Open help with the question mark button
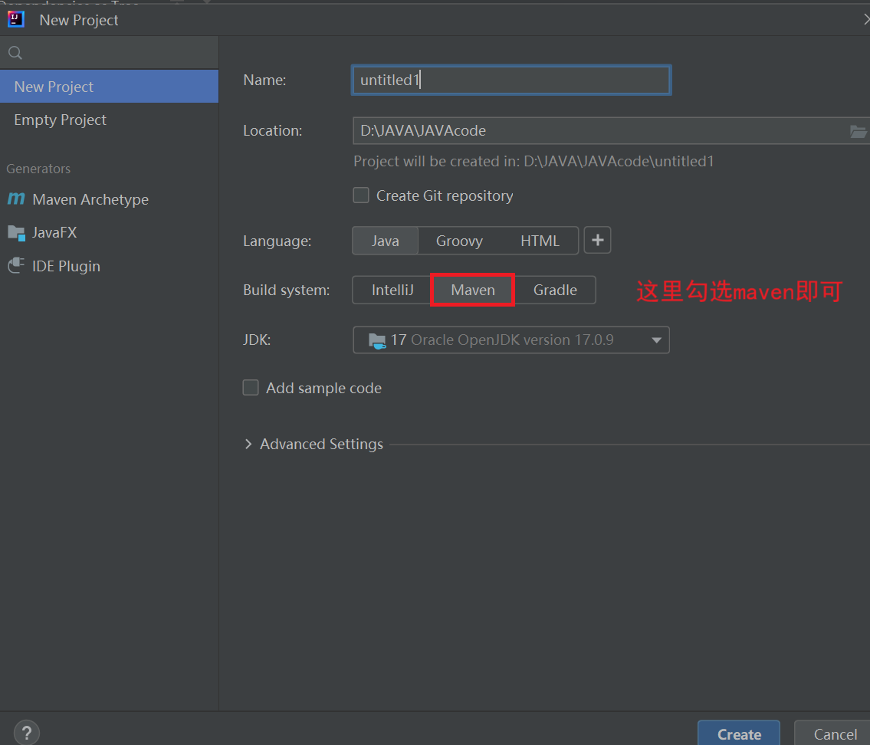870x745 pixels. pos(27,732)
